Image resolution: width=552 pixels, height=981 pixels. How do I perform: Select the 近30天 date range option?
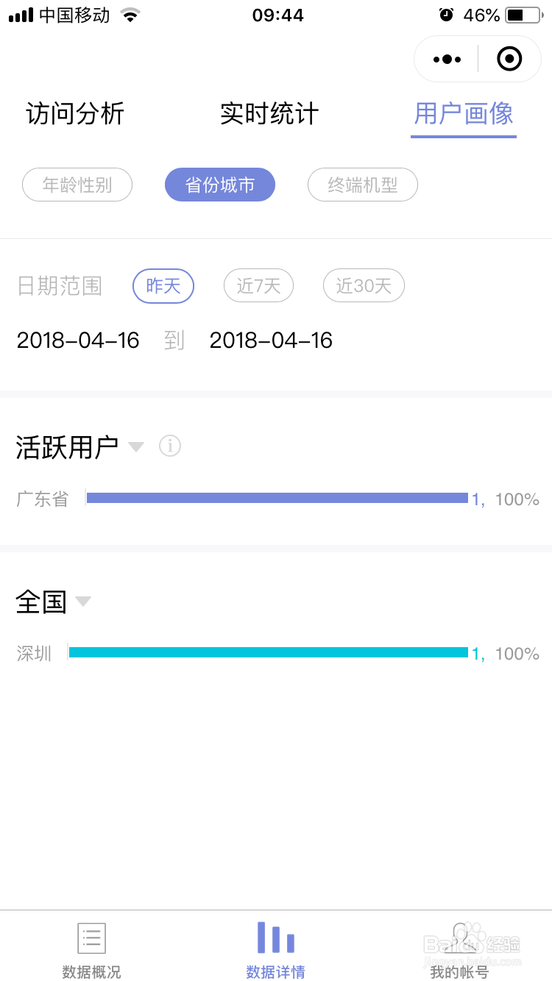tap(364, 286)
